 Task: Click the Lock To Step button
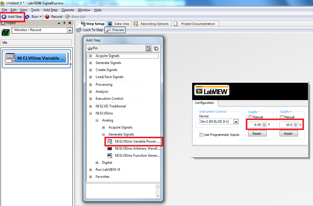tap(90, 30)
